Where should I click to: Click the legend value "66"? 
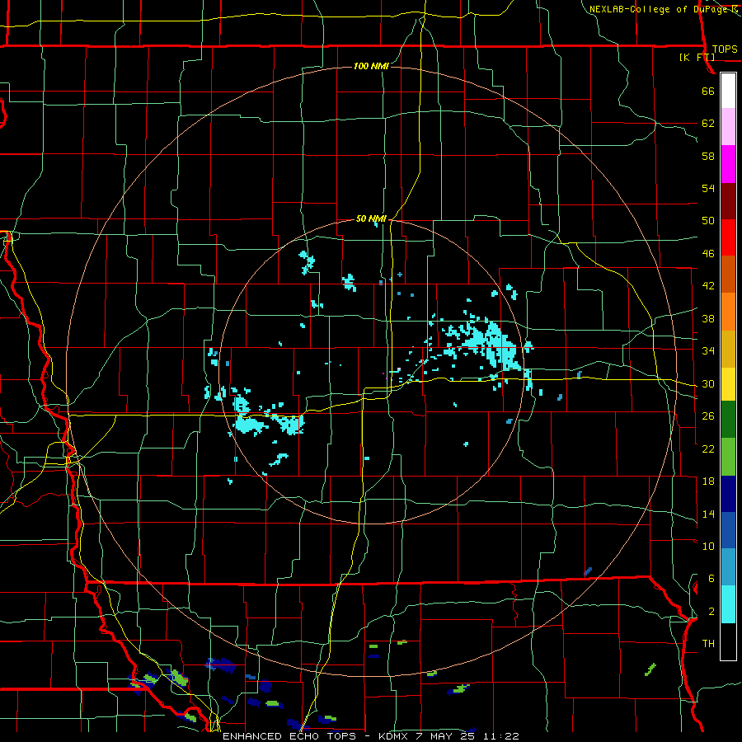[x=708, y=92]
